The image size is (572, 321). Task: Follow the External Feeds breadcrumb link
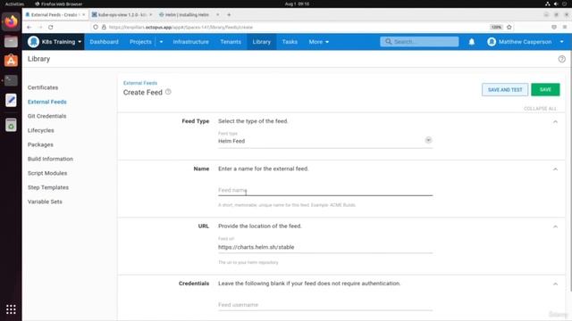pyautogui.click(x=140, y=83)
